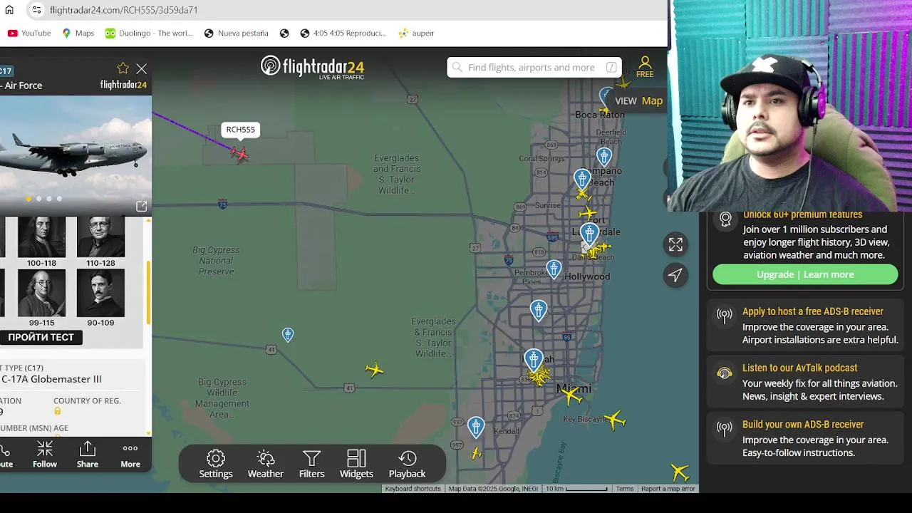Click airport pin near Hollywood
The image size is (912, 513).
(x=554, y=269)
